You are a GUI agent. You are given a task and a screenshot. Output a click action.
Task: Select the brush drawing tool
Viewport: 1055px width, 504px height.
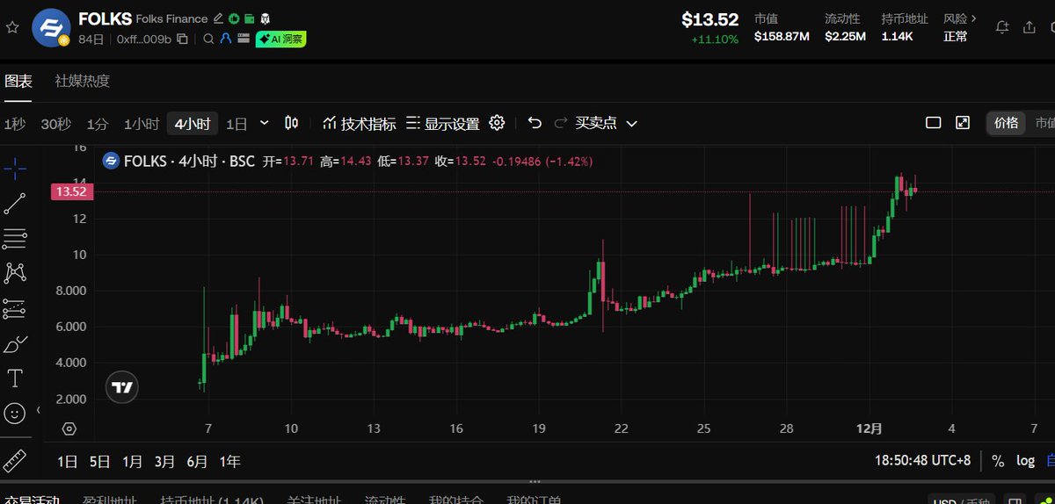[x=15, y=343]
